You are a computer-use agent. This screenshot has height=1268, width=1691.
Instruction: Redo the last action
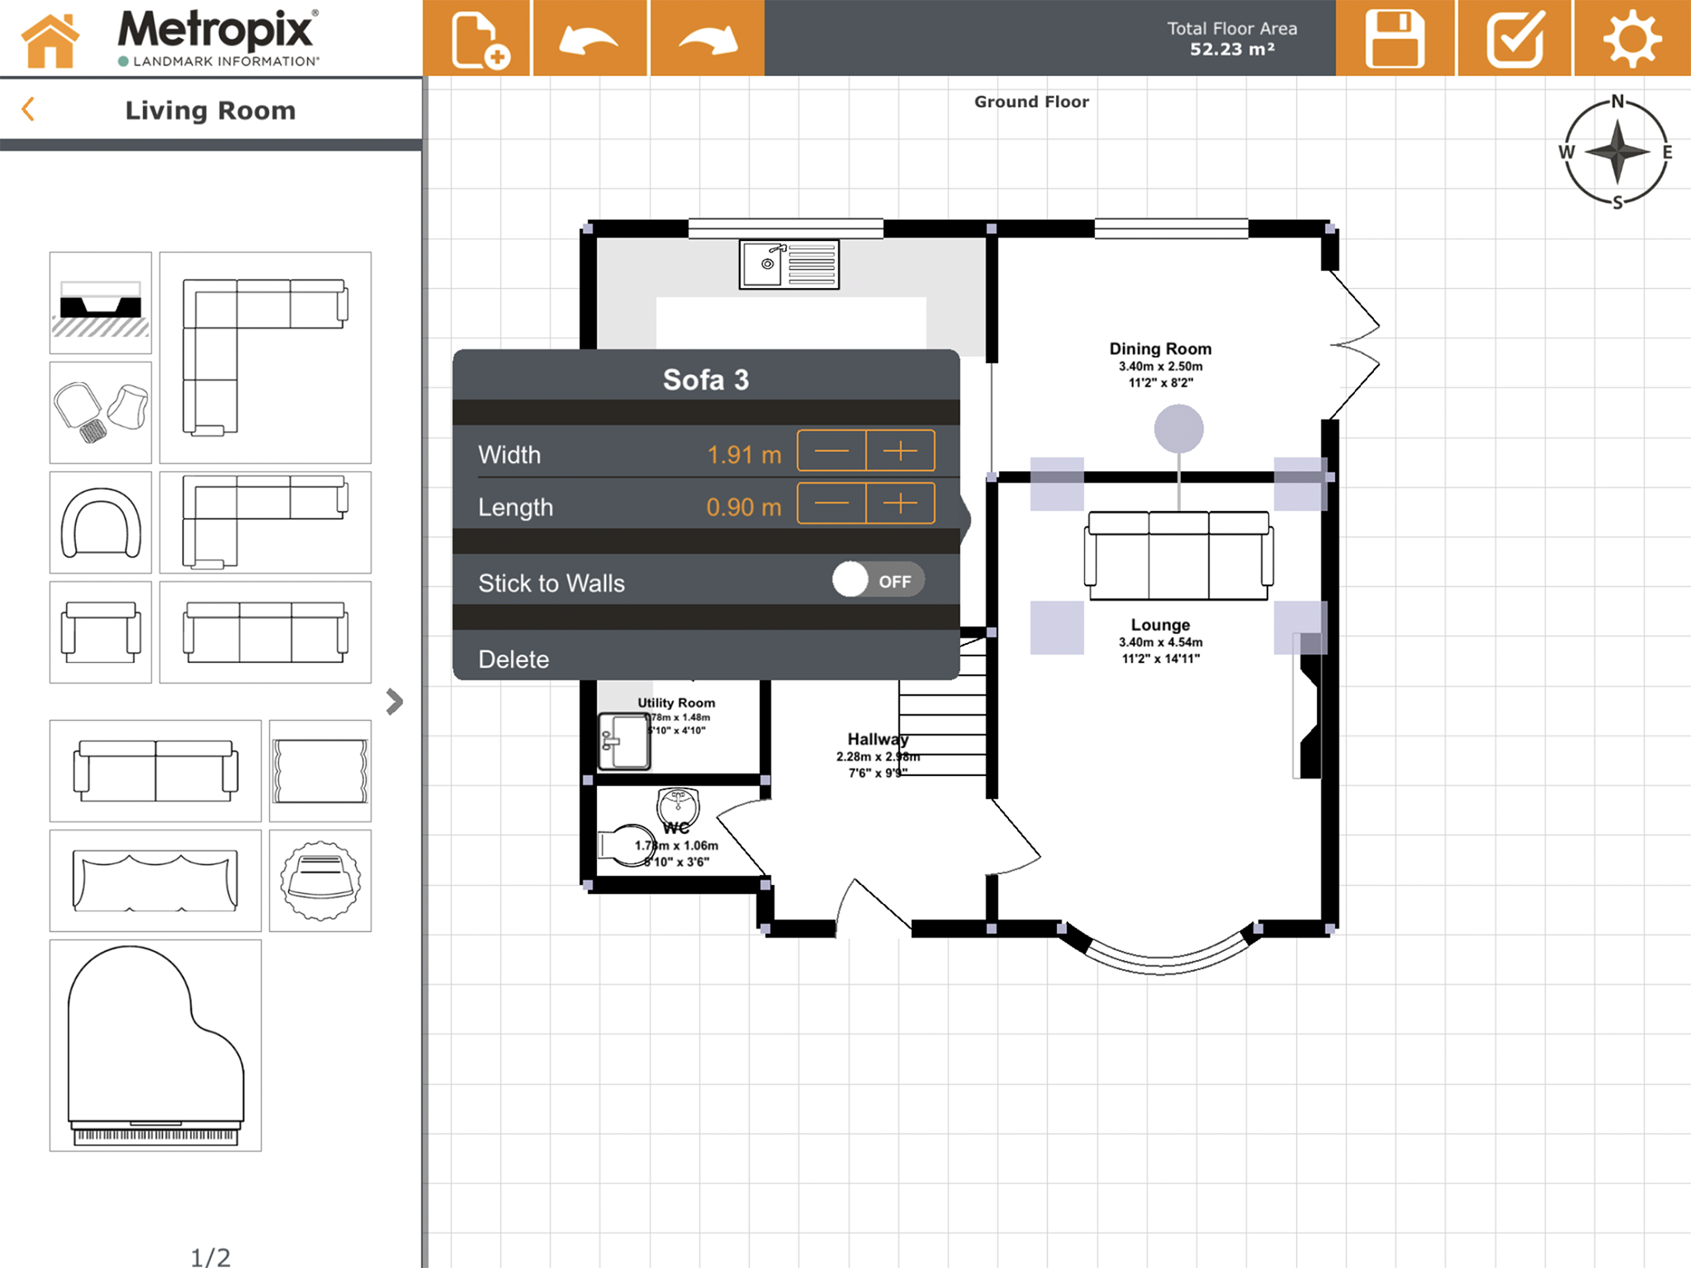708,38
